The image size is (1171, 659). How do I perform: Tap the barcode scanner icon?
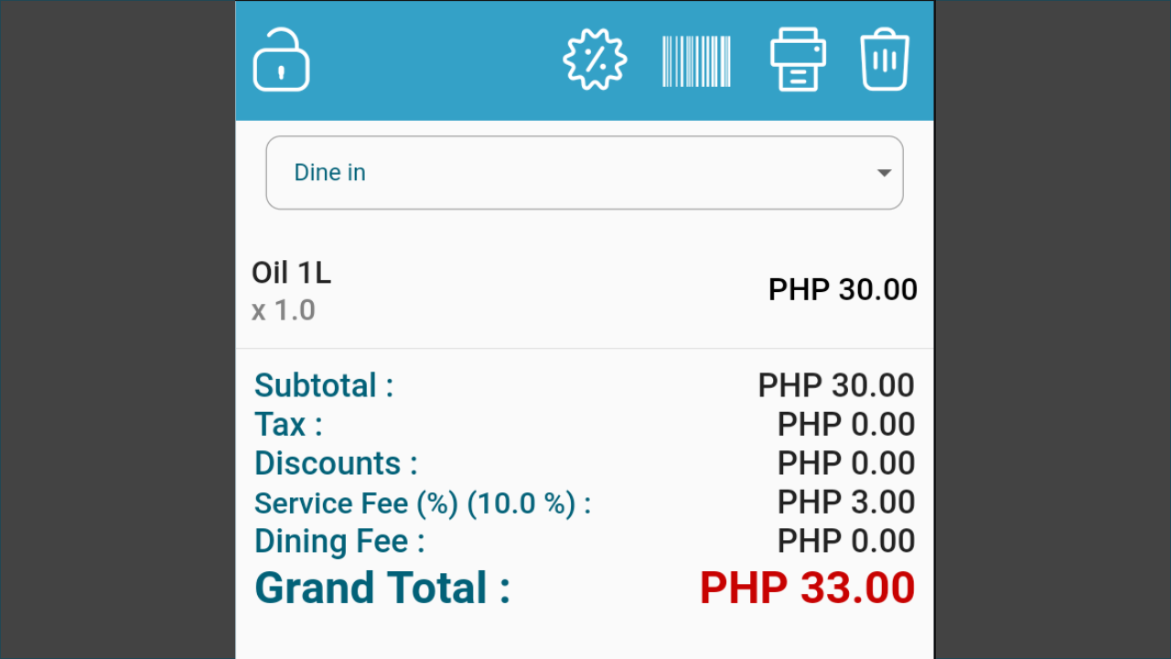[696, 61]
